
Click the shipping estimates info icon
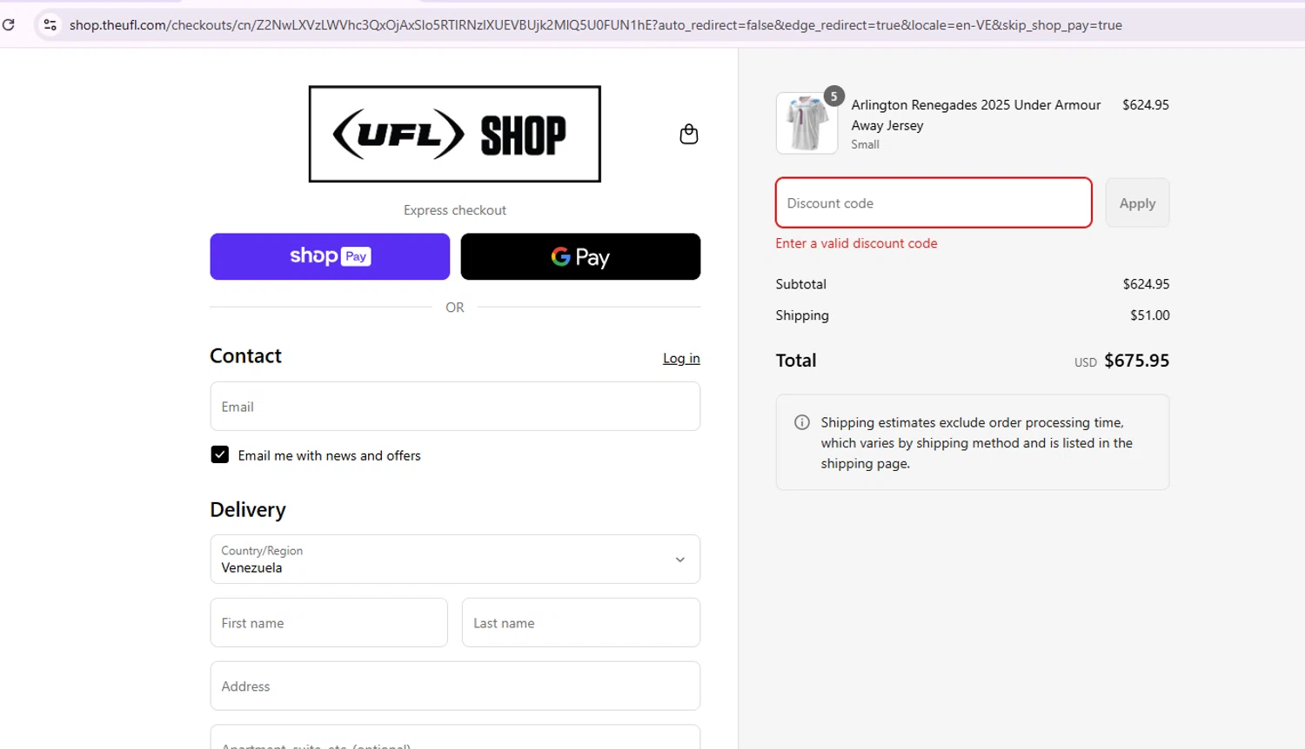[802, 422]
